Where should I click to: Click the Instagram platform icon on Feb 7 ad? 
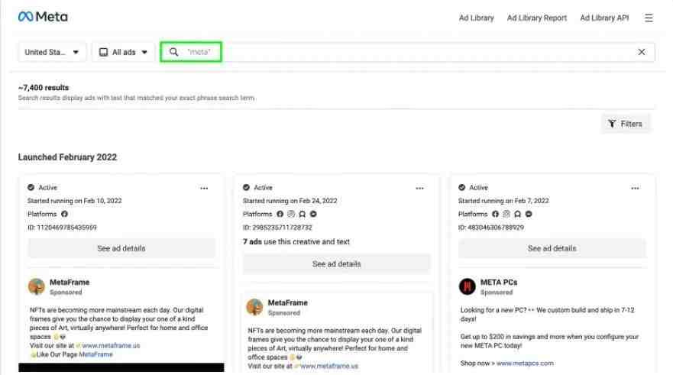[506, 214]
